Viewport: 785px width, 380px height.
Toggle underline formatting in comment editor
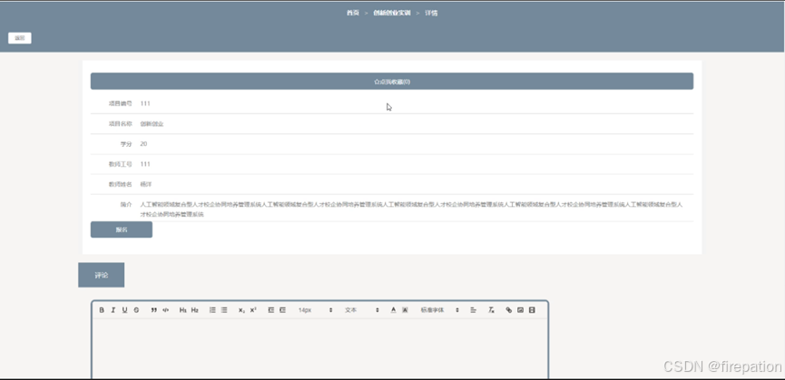(x=124, y=310)
